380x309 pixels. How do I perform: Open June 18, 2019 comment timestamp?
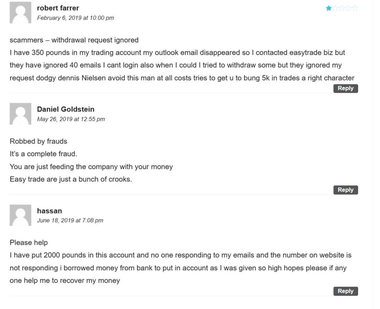click(x=70, y=221)
